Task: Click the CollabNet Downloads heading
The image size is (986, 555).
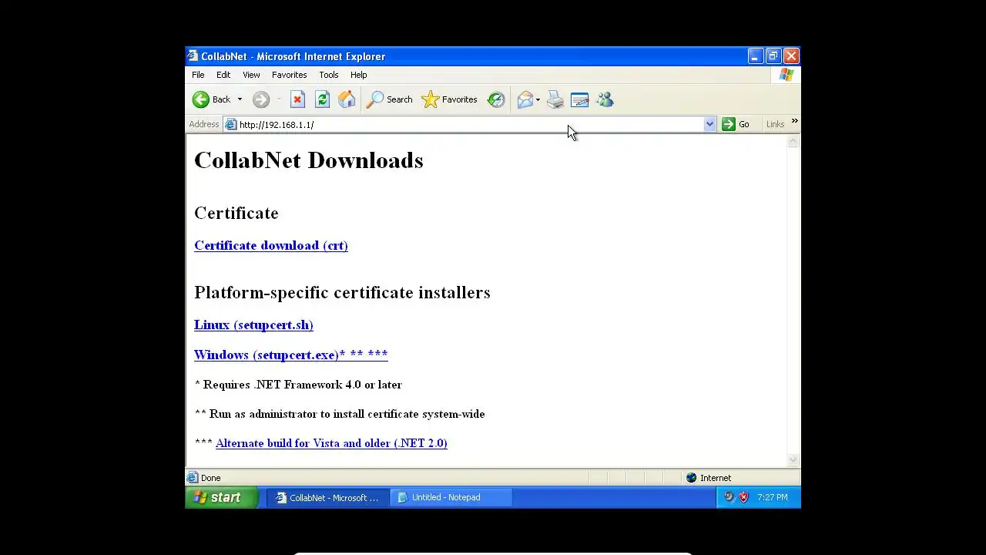Action: [x=309, y=160]
